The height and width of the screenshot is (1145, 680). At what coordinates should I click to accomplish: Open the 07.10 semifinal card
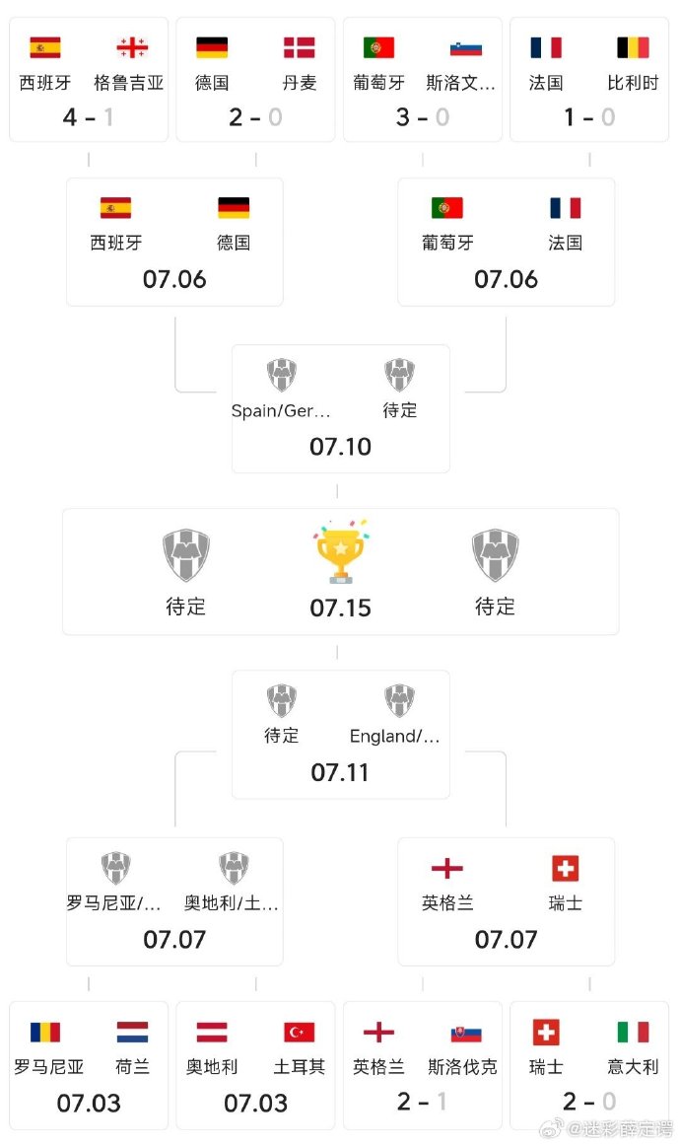pos(341,409)
